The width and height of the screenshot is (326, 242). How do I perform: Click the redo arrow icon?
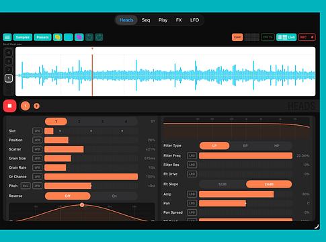pyautogui.click(x=99, y=37)
